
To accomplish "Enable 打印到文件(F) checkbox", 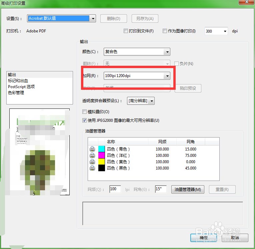I will click(x=126, y=31).
